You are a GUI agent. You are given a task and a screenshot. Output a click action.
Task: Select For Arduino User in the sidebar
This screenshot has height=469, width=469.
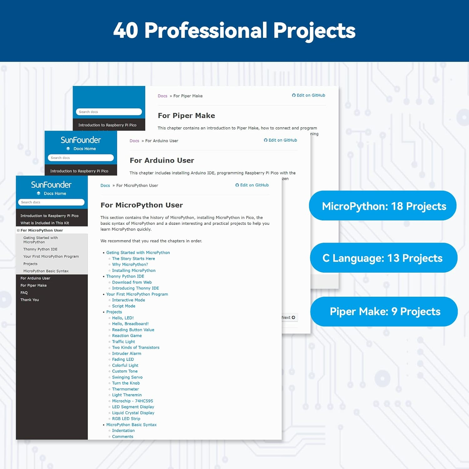(x=35, y=278)
